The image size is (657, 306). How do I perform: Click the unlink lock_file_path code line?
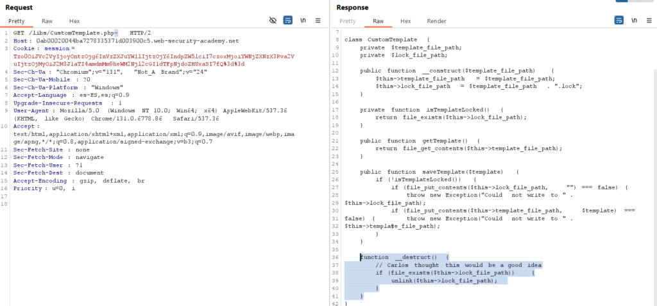pos(444,281)
